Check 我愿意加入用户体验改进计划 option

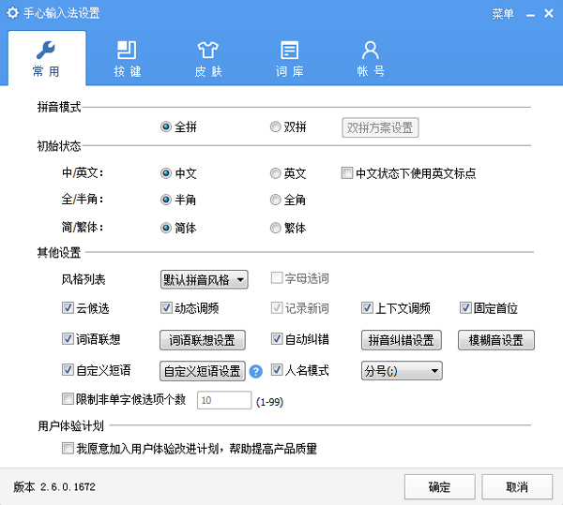68,449
